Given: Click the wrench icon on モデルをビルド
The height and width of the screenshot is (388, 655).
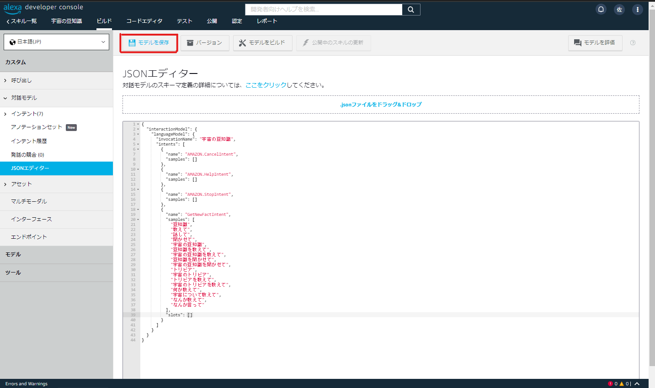Looking at the screenshot, I should pos(243,43).
